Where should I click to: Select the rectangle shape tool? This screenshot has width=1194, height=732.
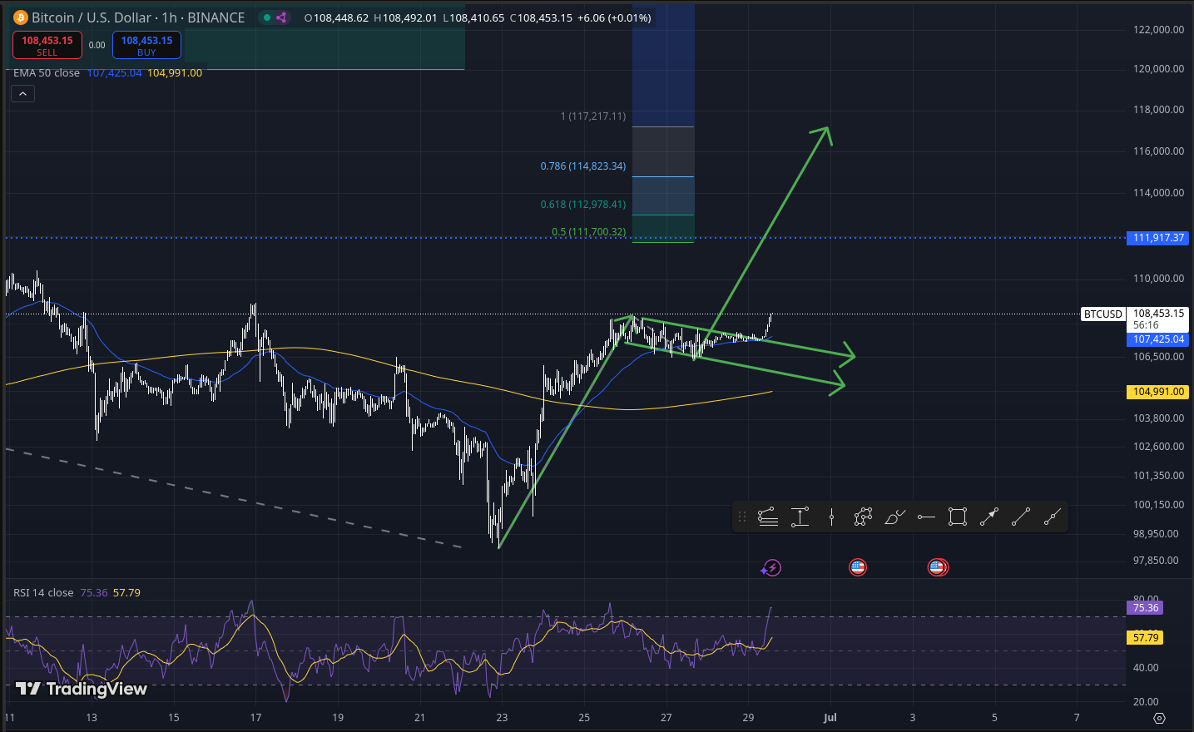[958, 517]
